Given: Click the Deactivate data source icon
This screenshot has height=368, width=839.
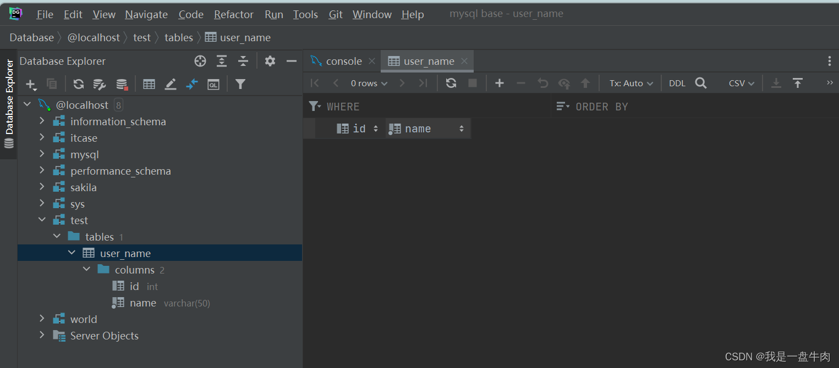Looking at the screenshot, I should click(x=122, y=84).
